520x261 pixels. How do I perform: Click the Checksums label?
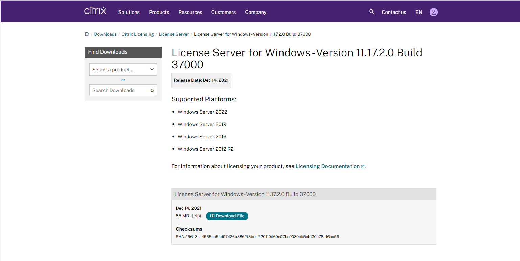click(189, 229)
